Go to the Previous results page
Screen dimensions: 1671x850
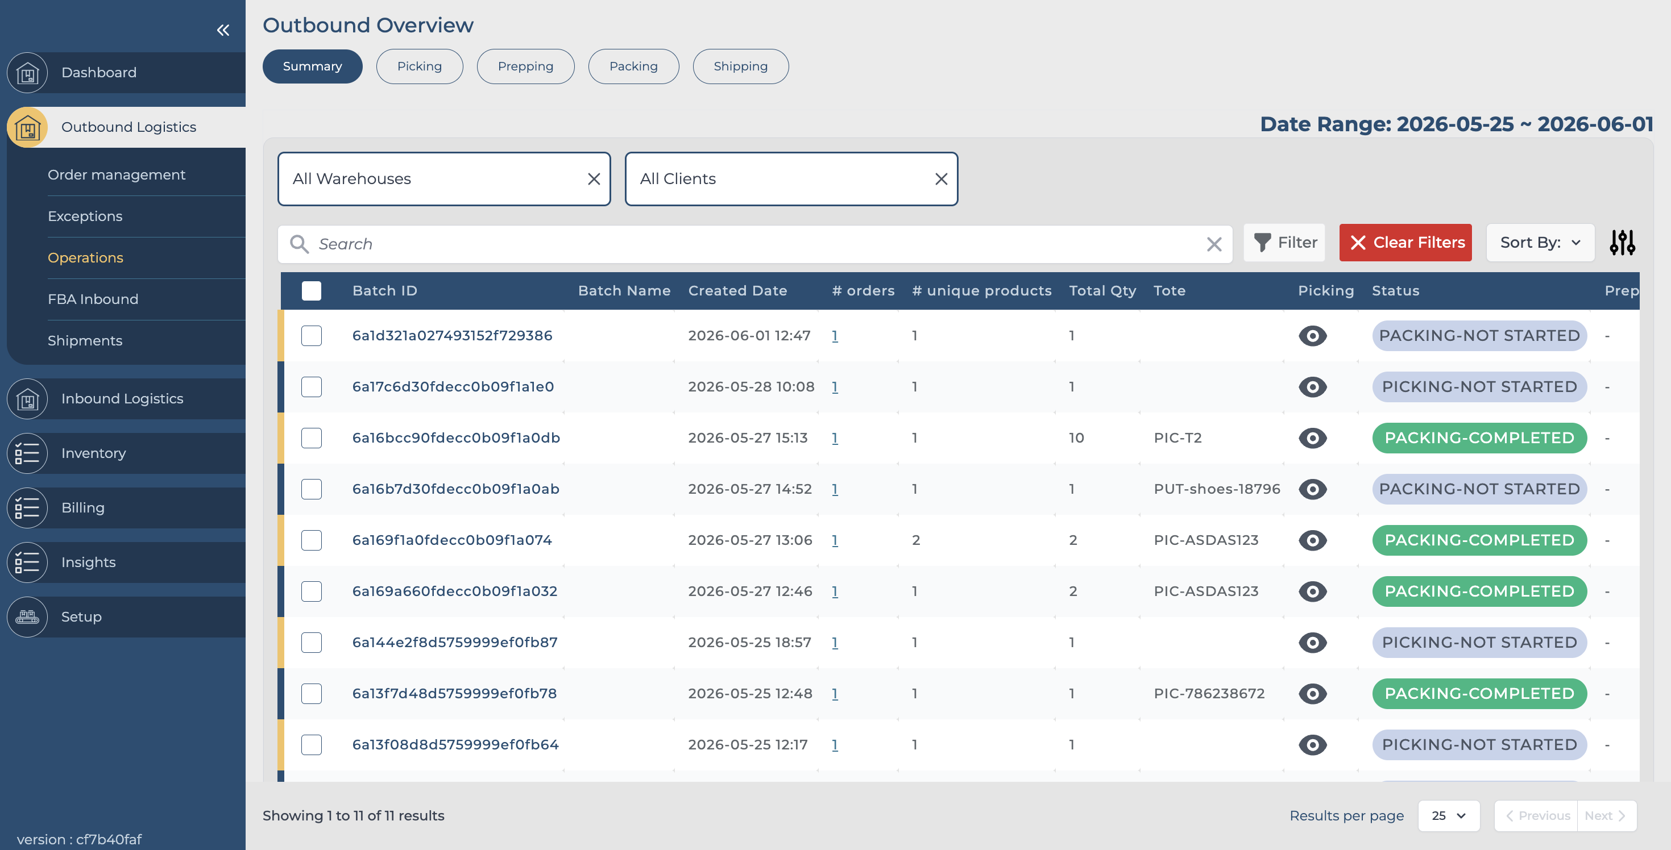[1537, 816]
